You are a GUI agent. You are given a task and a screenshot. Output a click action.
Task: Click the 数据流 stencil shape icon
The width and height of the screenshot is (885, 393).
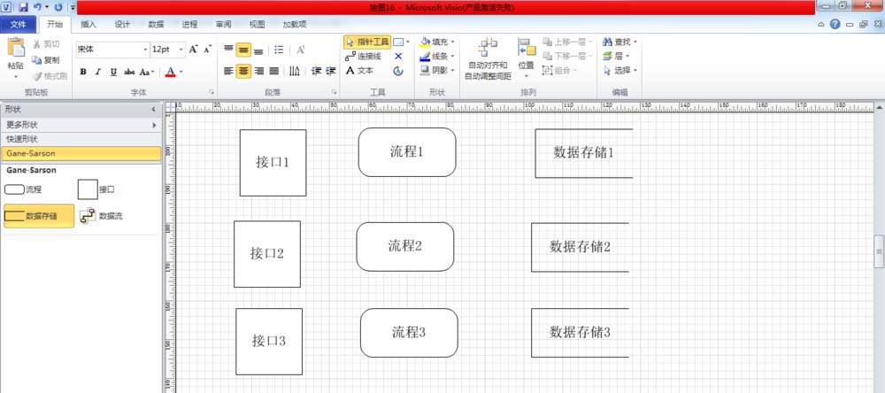click(88, 216)
